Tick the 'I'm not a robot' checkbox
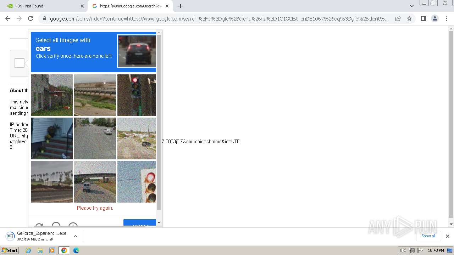Screen dimensions: 454x255 [20, 63]
